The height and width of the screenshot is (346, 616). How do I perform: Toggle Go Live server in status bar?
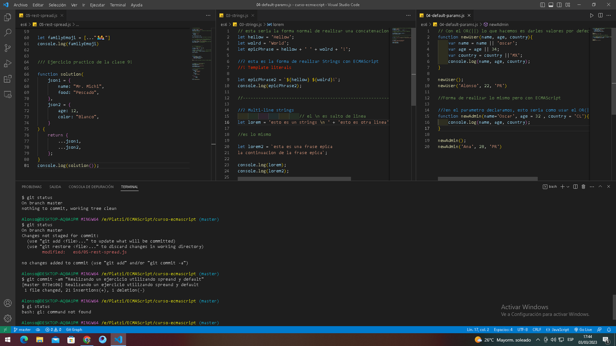point(583,330)
